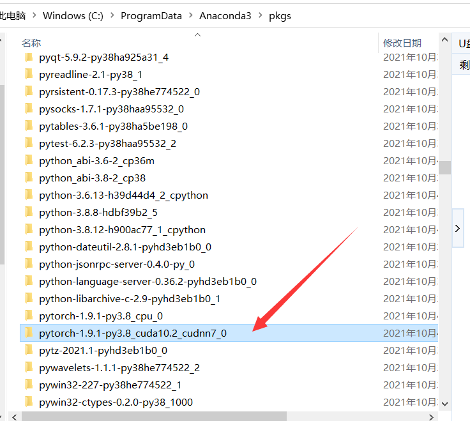Click folder icon of pyreadline-2.1-py38_1
470x421 pixels.
tap(29, 74)
